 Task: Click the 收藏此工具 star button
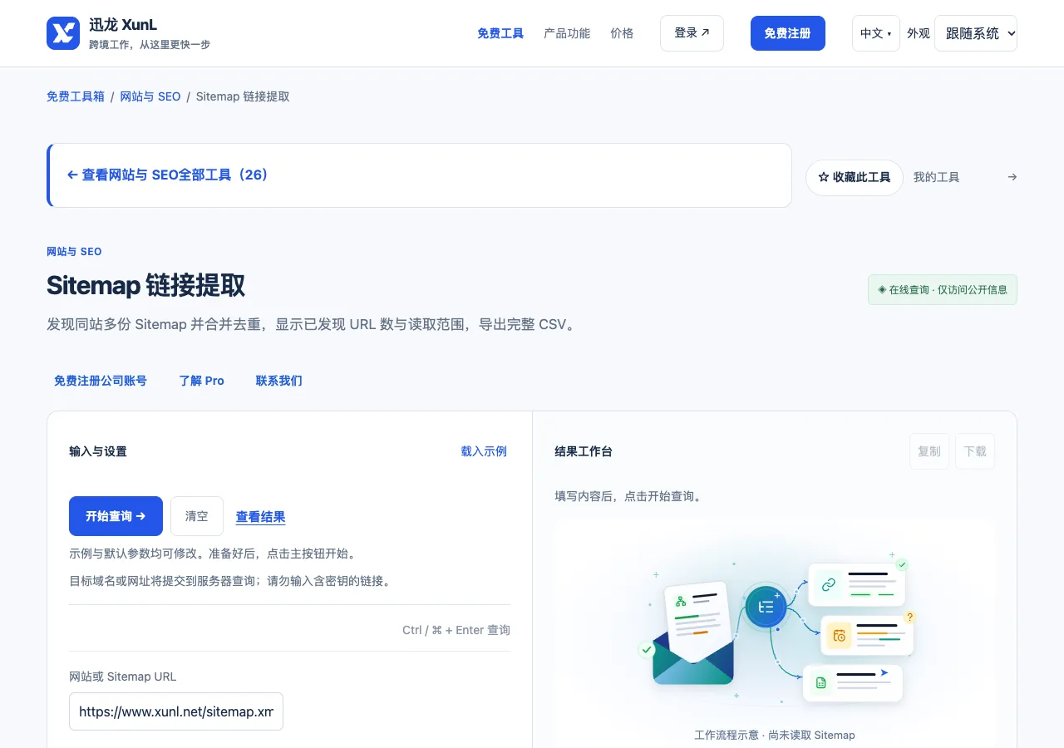click(x=855, y=178)
